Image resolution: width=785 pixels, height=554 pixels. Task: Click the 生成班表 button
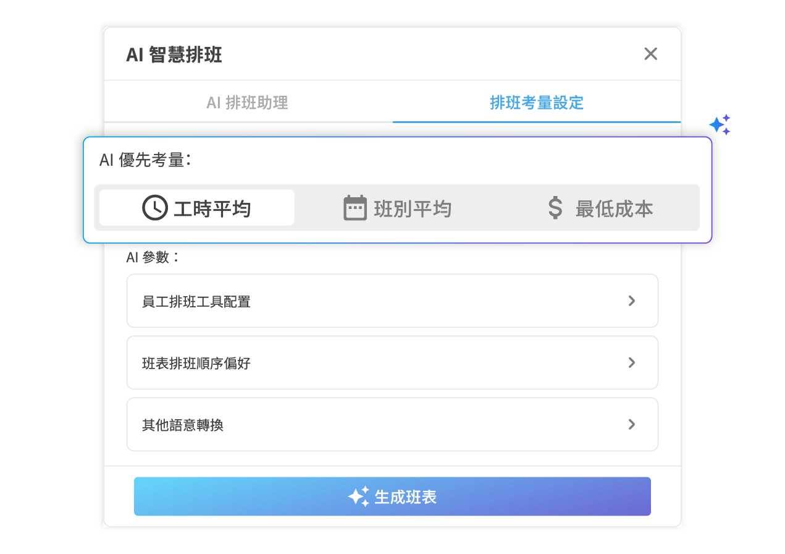[x=392, y=496]
